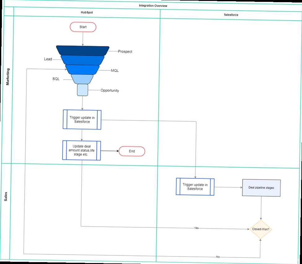Click the second funnel segment for Lead
Viewport: 302px width, 264px height.
point(82,60)
